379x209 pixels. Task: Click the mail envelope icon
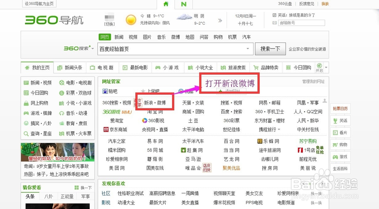(x=274, y=23)
